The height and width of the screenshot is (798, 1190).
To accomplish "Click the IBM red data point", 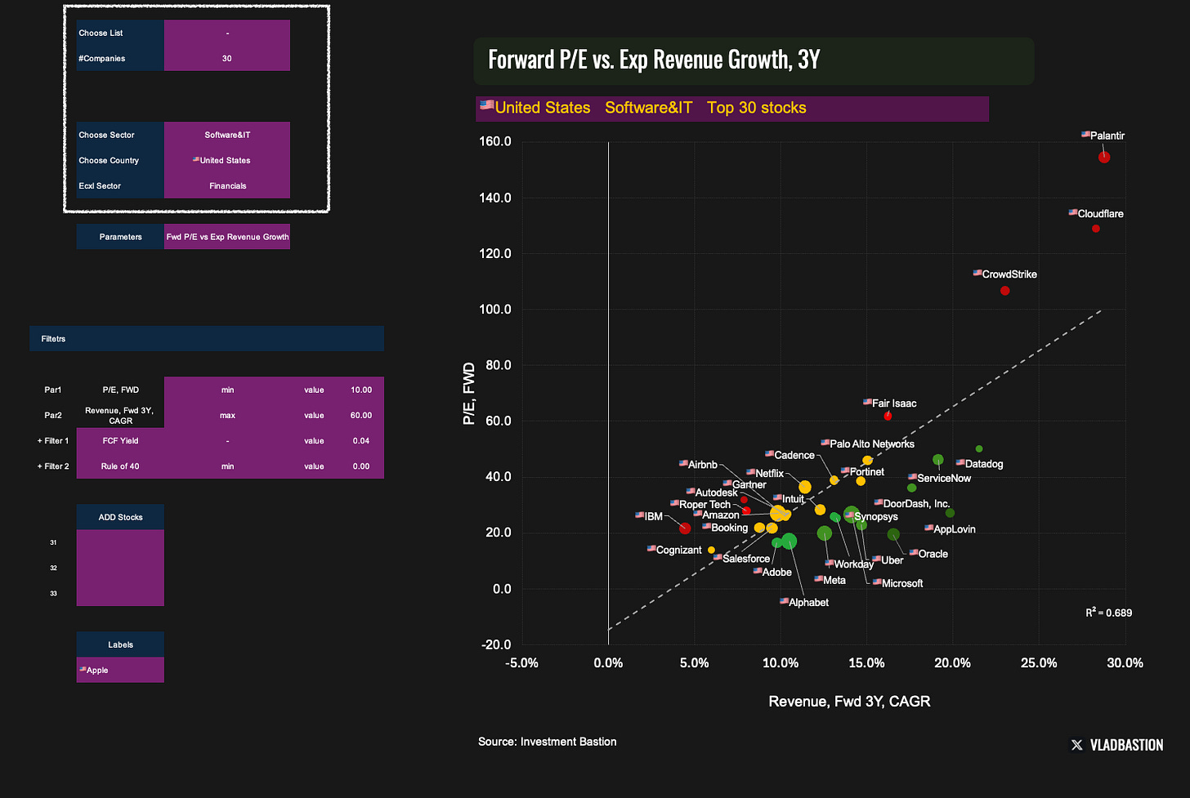I will pos(685,528).
